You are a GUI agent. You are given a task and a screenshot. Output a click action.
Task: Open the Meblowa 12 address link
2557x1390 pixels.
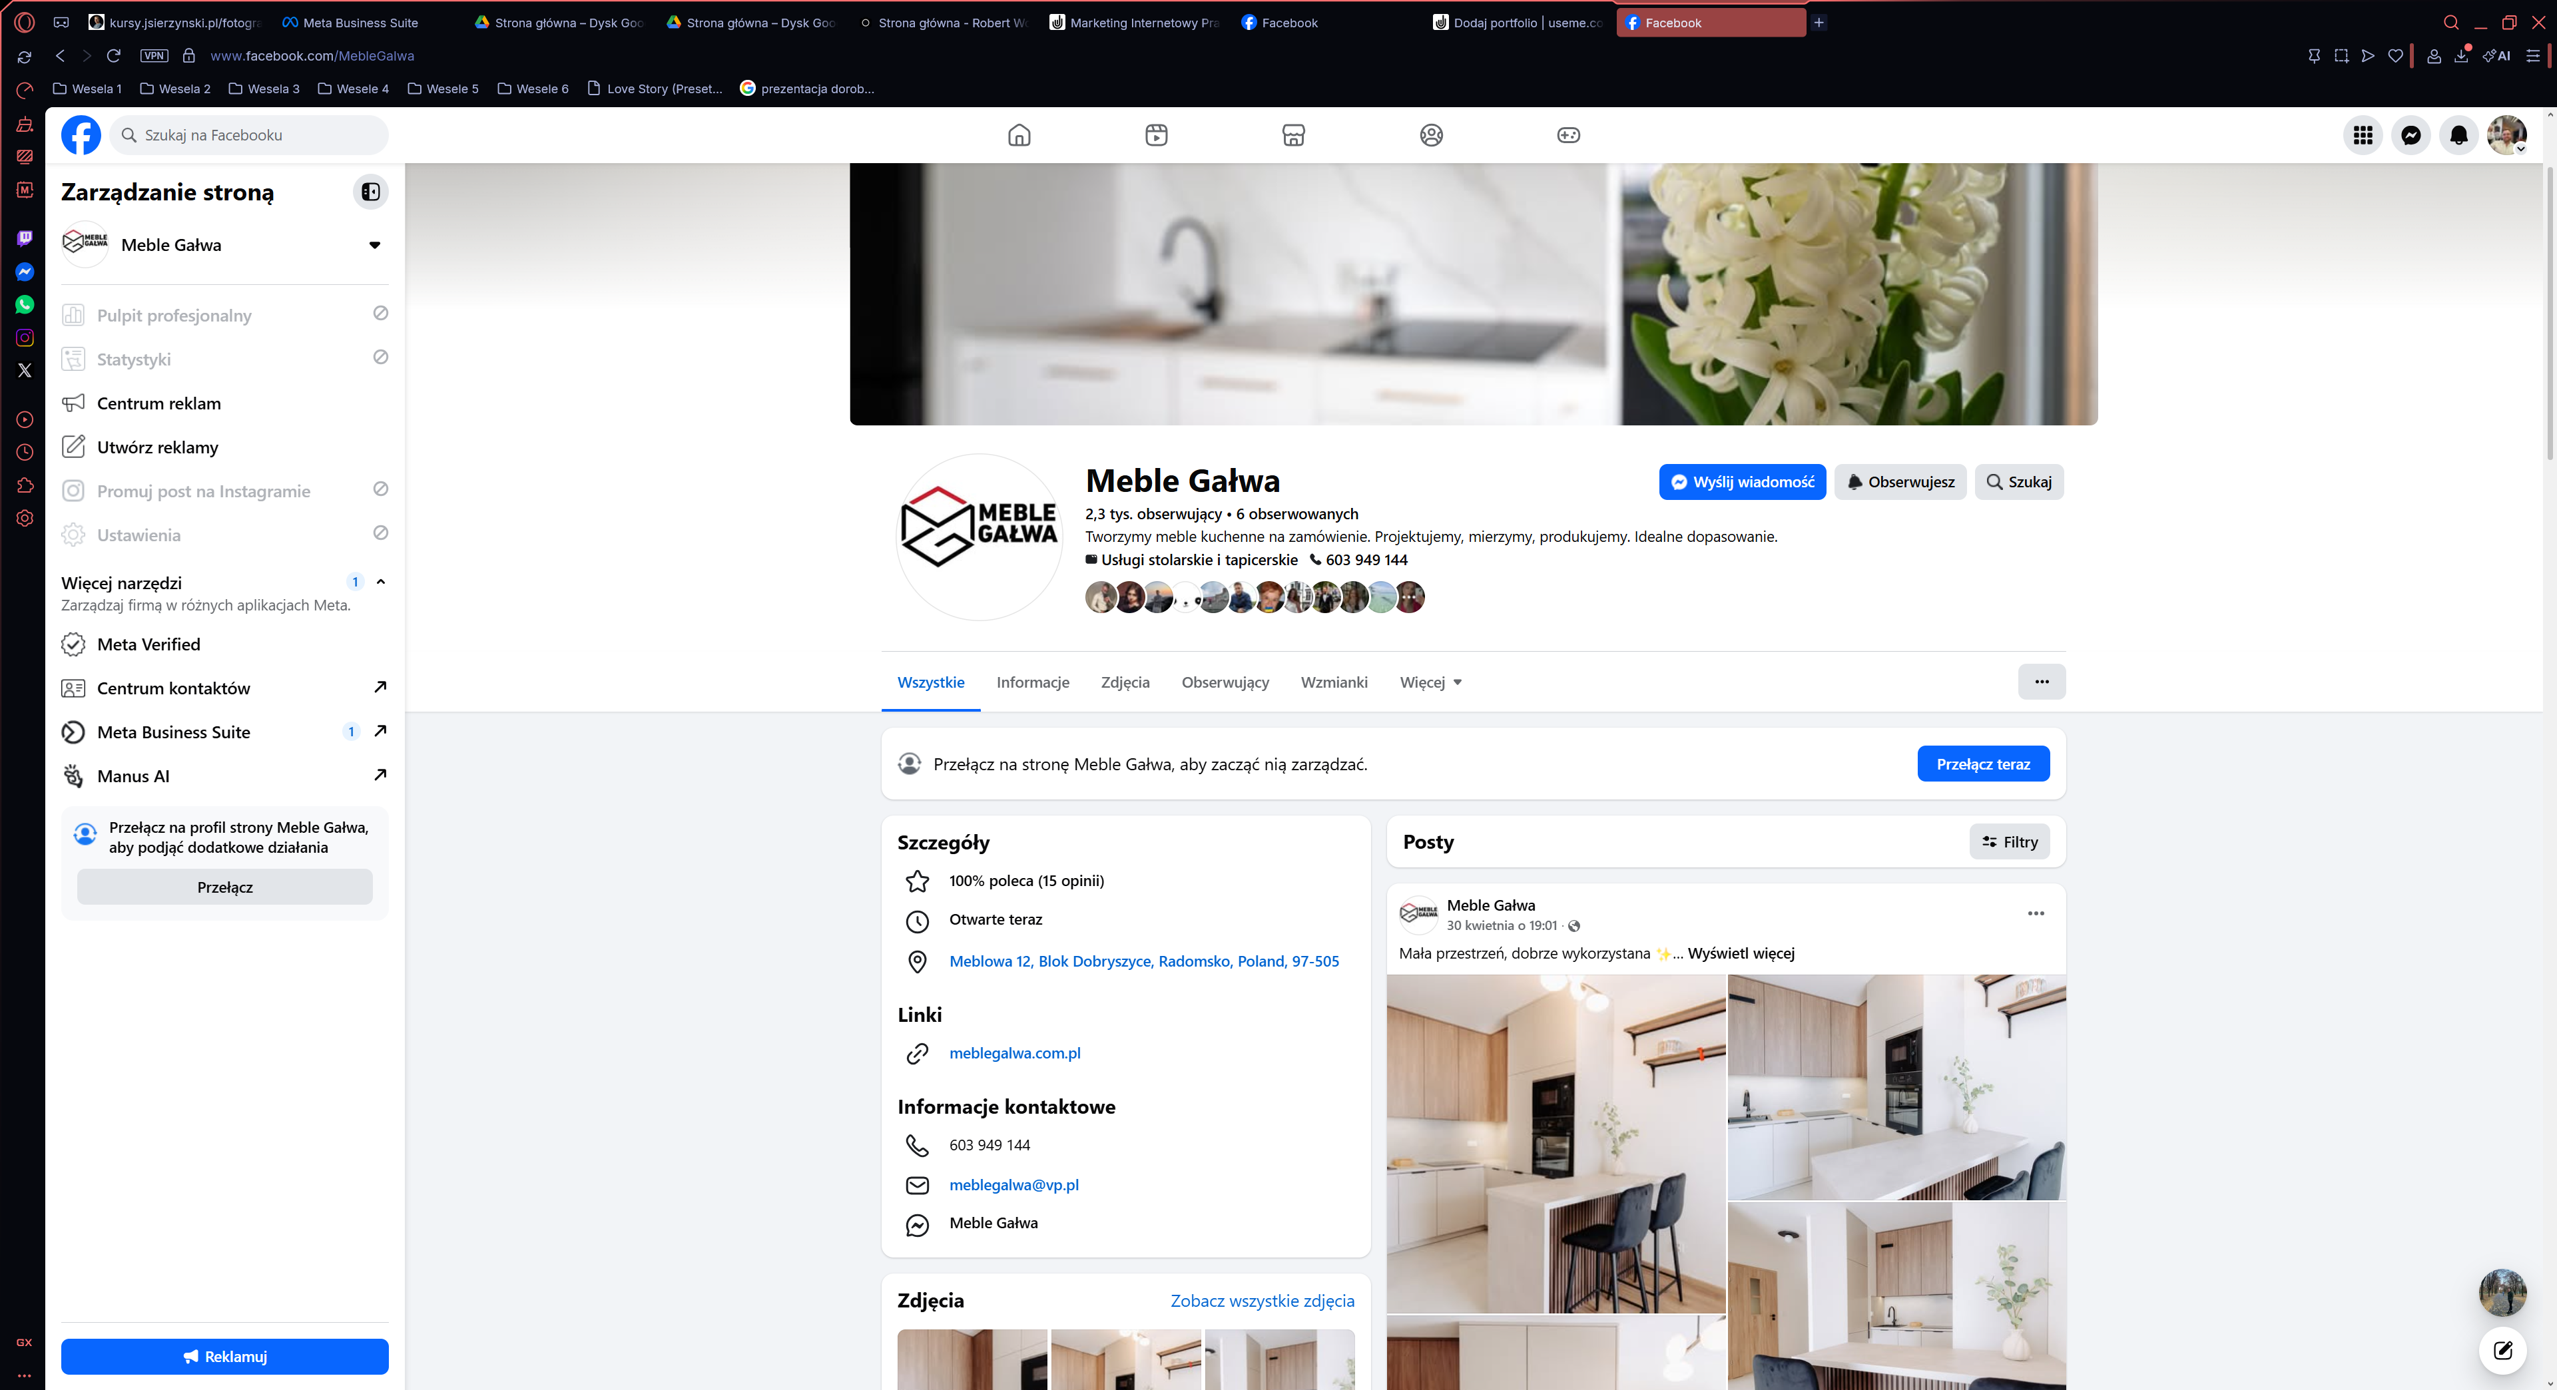(1143, 961)
